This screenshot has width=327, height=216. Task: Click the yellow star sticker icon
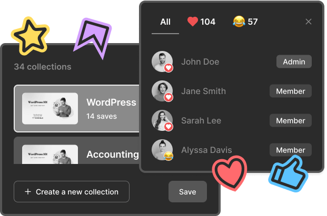30,36
